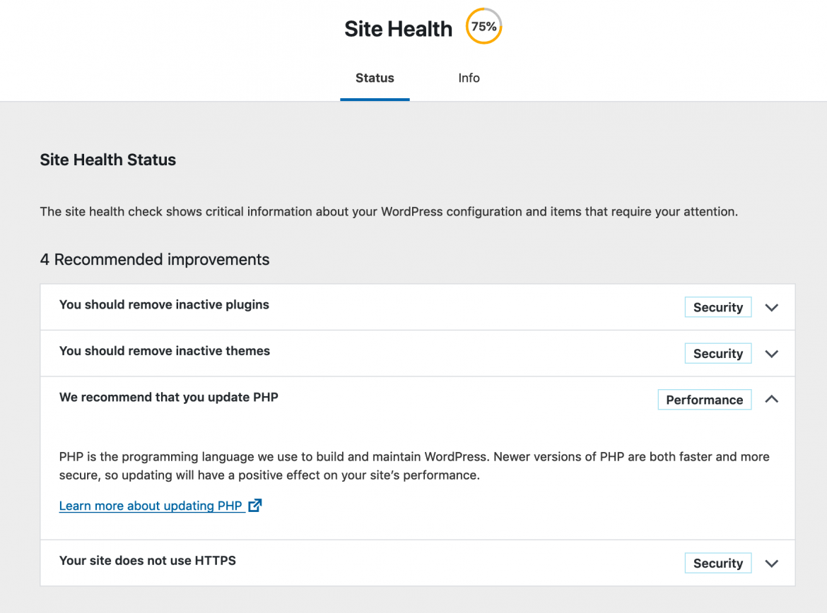Screen dimensions: 827x613
Task: Click the PHP description paragraph text
Action: (x=414, y=466)
